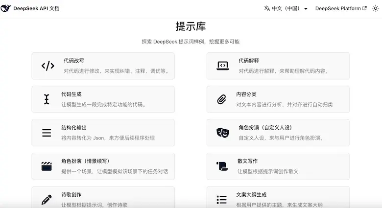Click 让模型根据提示词创作散文 description

[268, 171]
